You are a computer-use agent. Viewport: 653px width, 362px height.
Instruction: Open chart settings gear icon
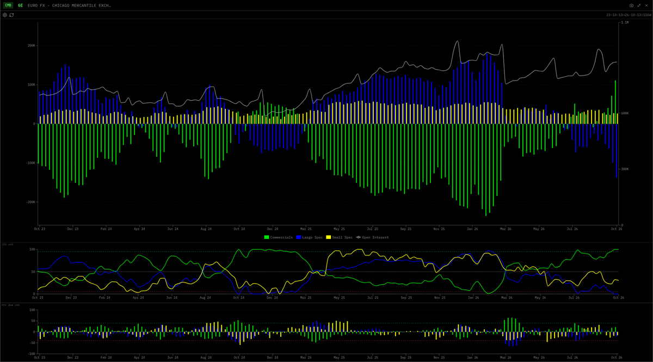pos(5,15)
